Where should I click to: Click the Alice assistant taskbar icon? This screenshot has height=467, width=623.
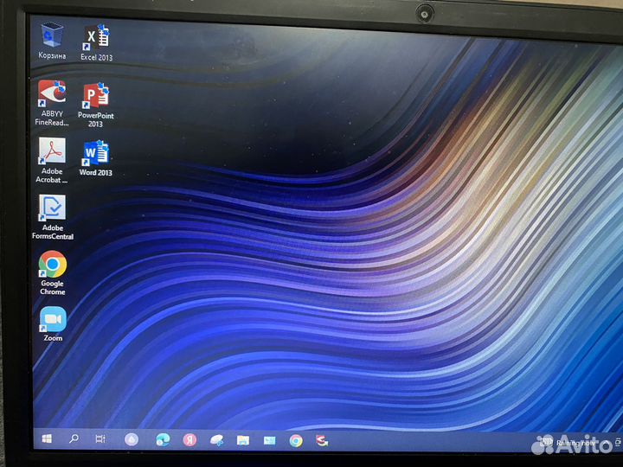pos(132,439)
